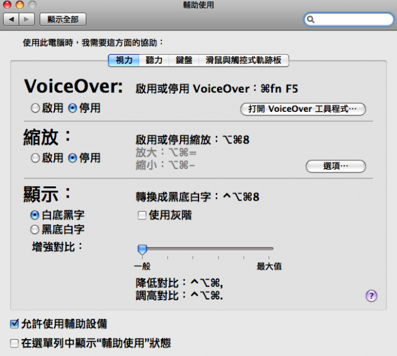Switch to the 聽力 tab
Image resolution: width=397 pixels, height=356 pixels.
[x=154, y=60]
